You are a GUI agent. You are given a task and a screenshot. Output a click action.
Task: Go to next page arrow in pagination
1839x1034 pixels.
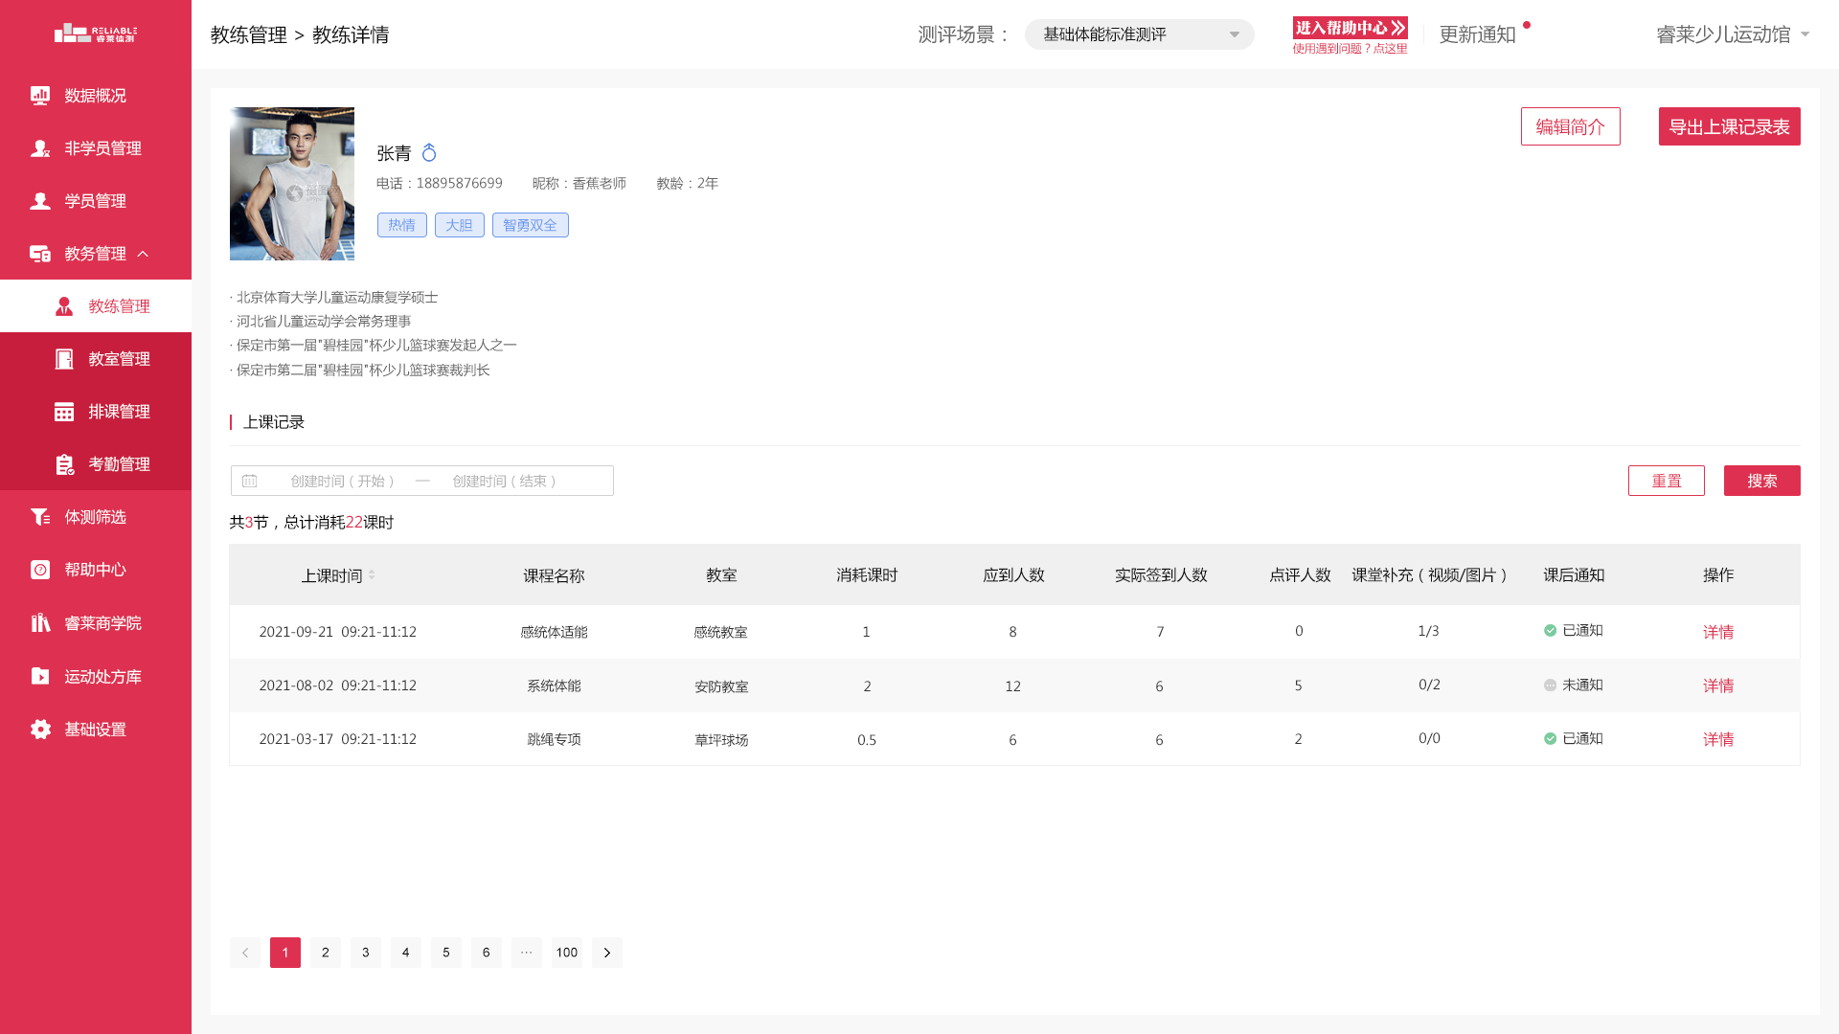pos(606,953)
